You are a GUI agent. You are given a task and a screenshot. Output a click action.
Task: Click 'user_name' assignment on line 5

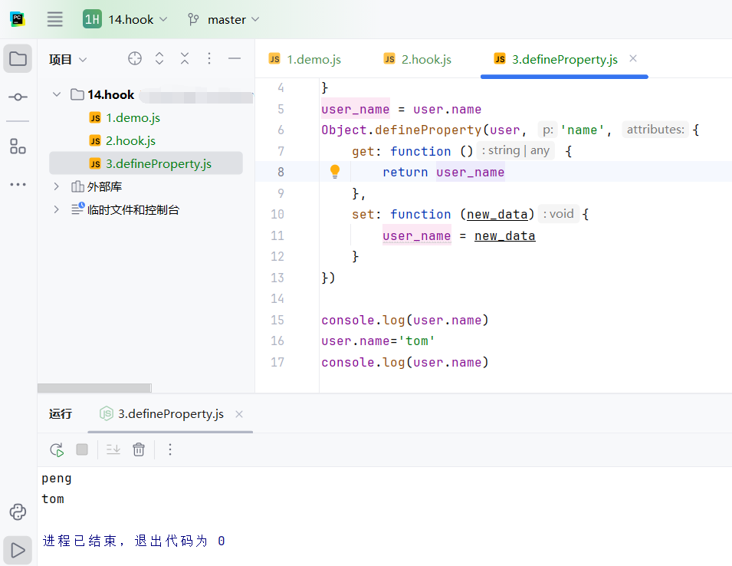click(x=355, y=109)
